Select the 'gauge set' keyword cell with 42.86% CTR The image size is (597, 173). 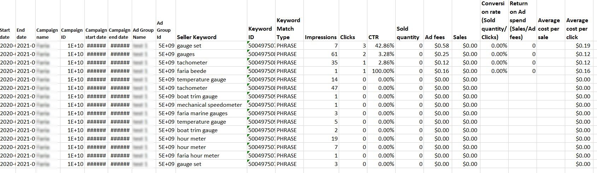click(x=211, y=45)
